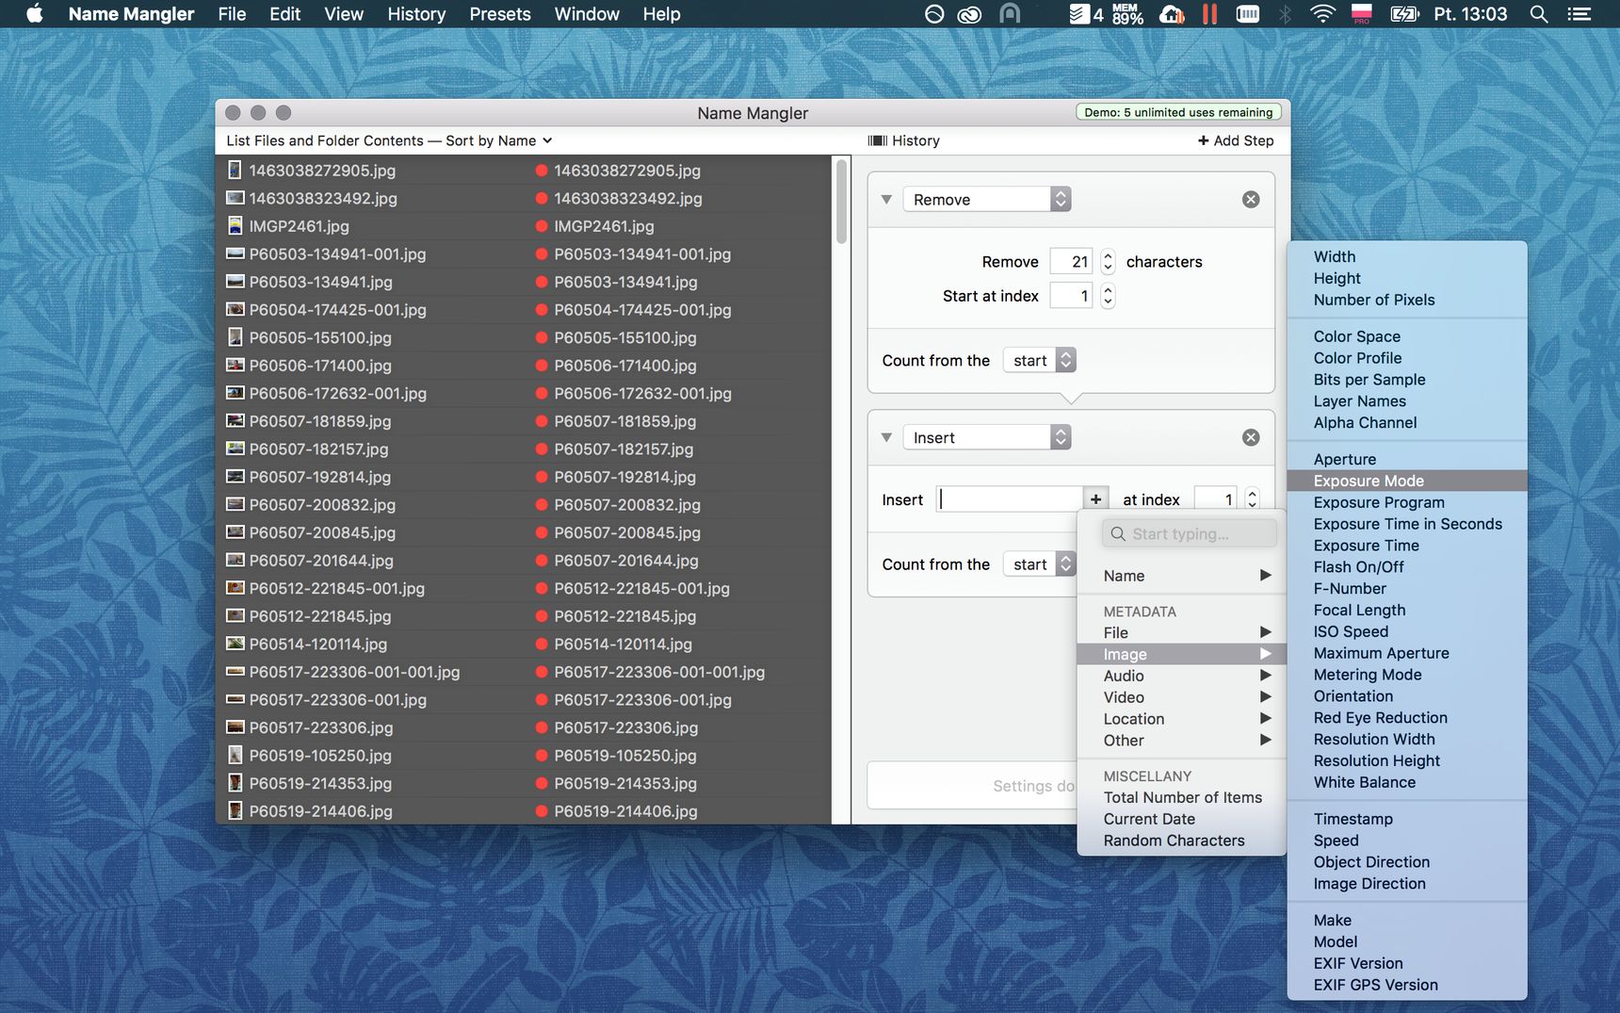Click the Add Step button
This screenshot has width=1620, height=1013.
(x=1236, y=140)
